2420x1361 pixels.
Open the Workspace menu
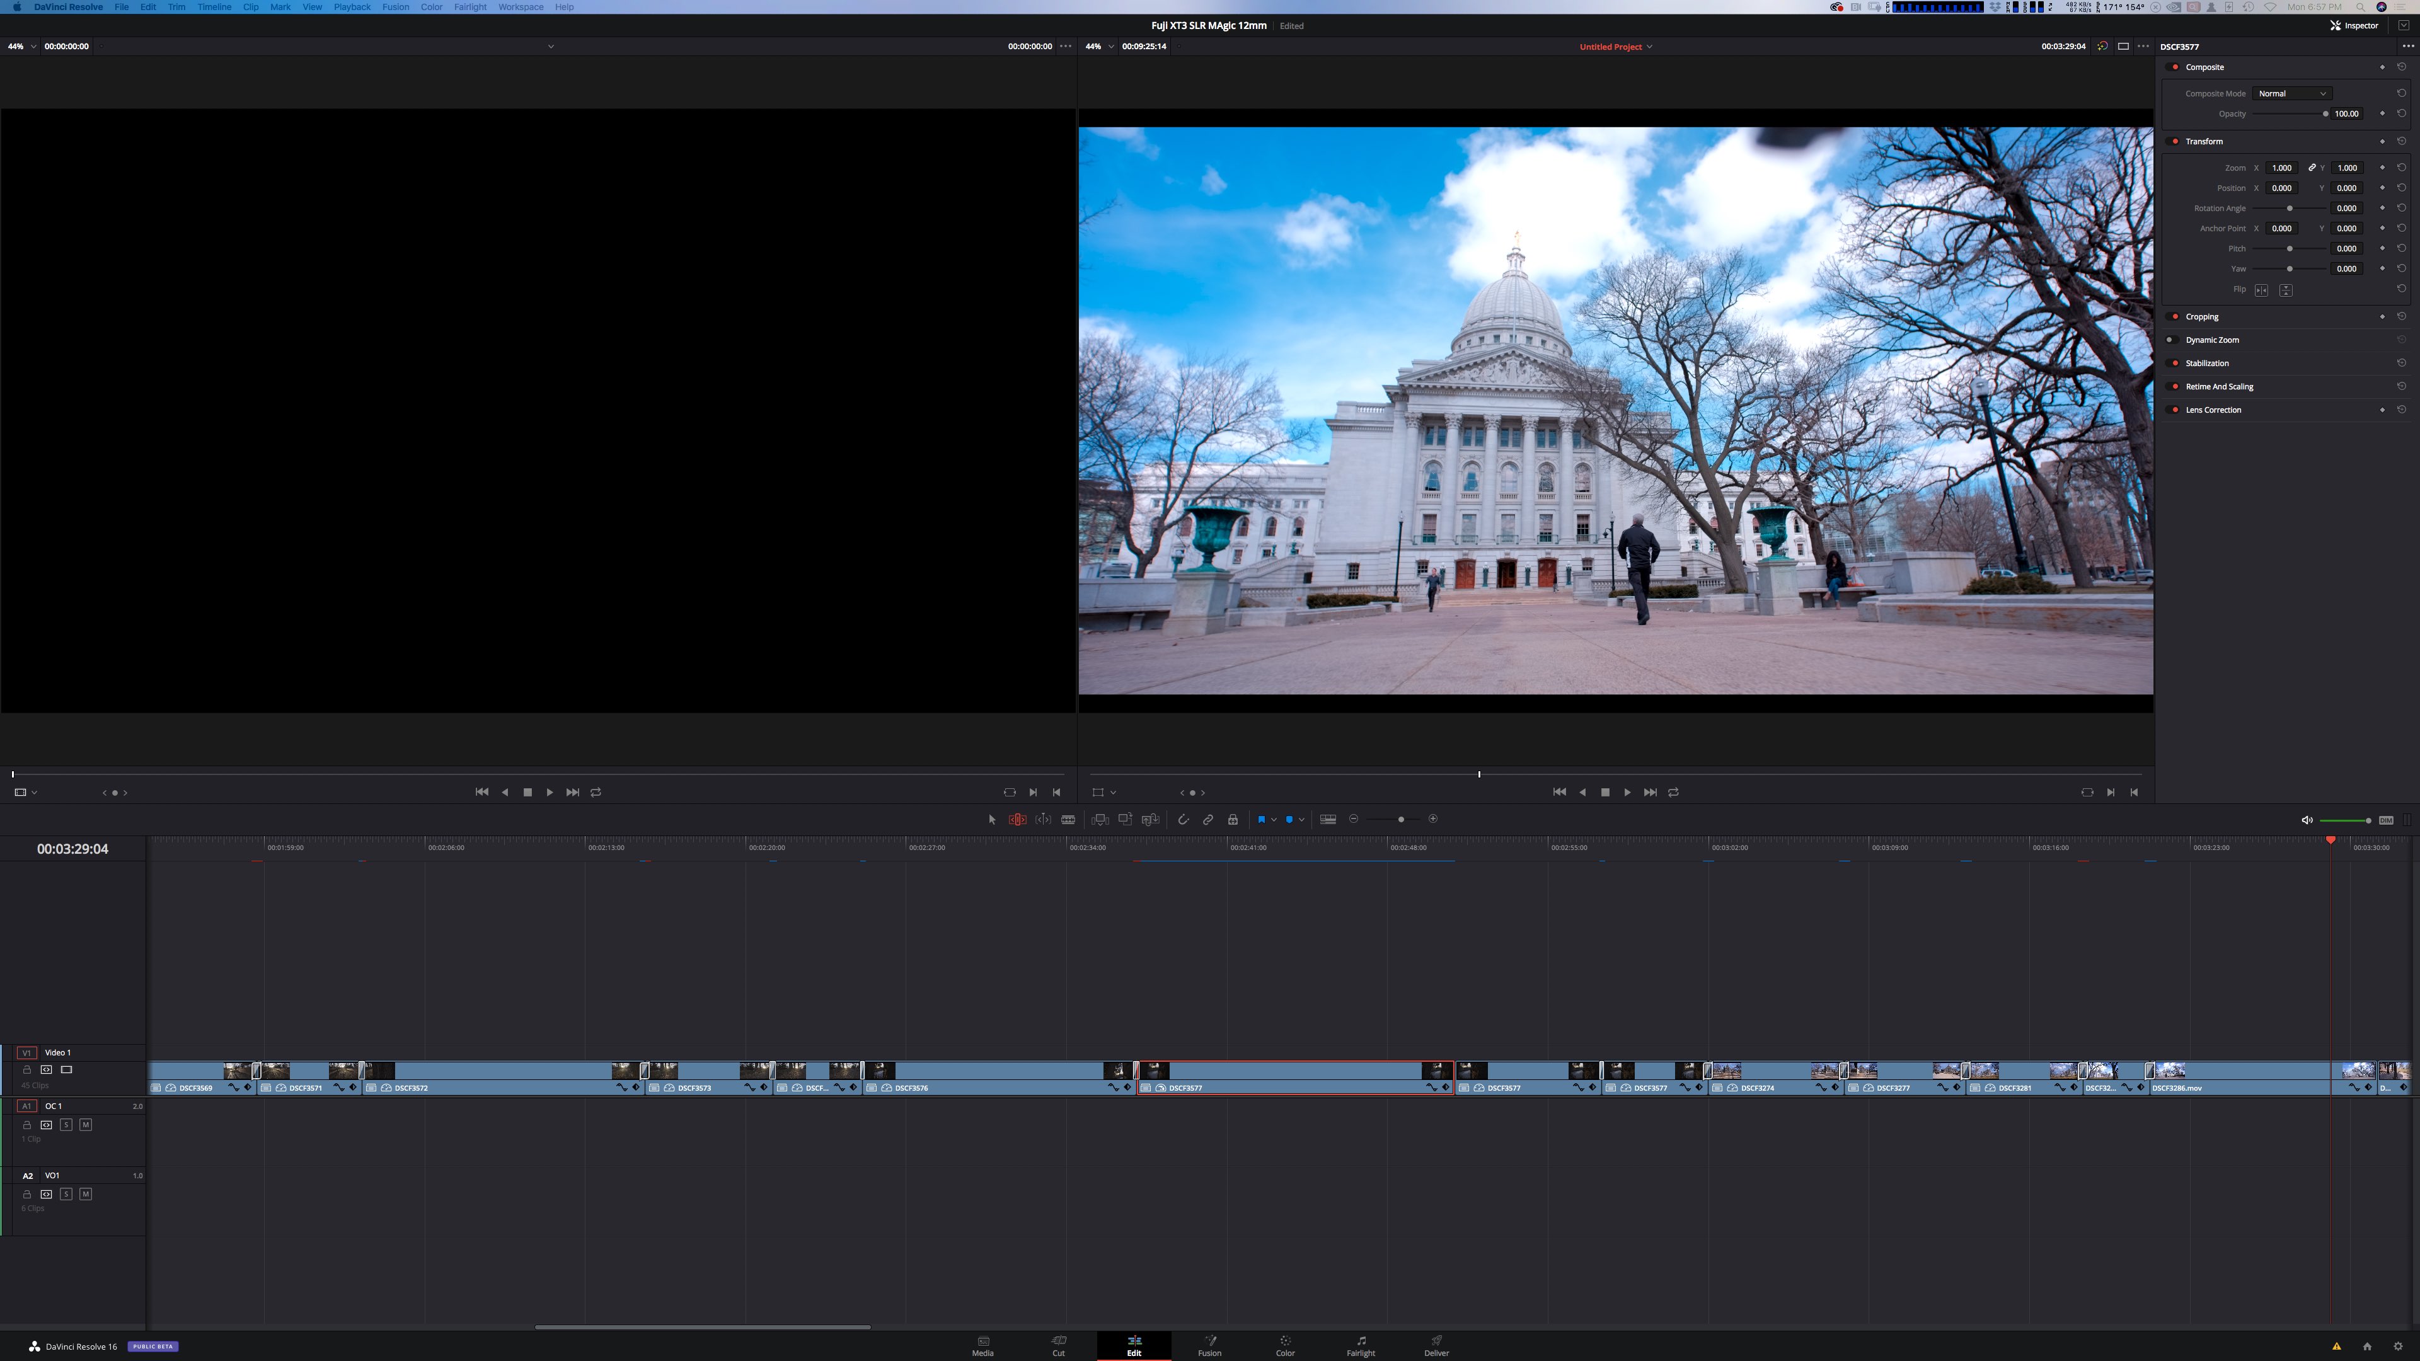pyautogui.click(x=521, y=6)
